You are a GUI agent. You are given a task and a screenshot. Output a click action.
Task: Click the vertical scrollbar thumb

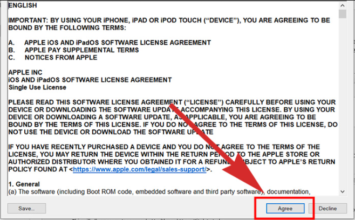click(342, 14)
